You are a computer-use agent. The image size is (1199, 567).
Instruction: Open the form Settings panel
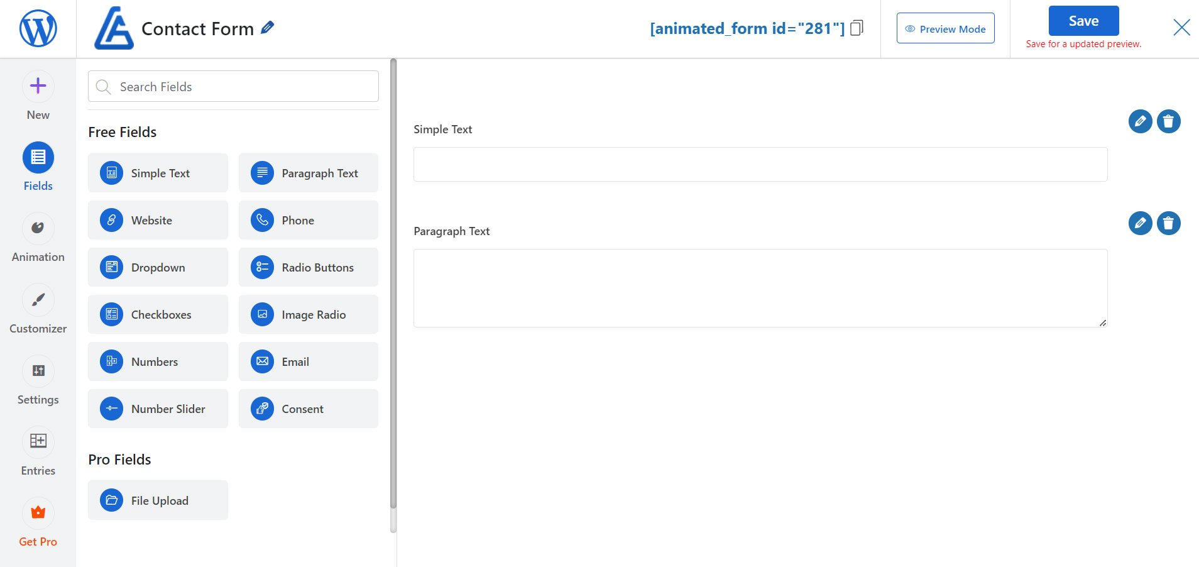38,380
